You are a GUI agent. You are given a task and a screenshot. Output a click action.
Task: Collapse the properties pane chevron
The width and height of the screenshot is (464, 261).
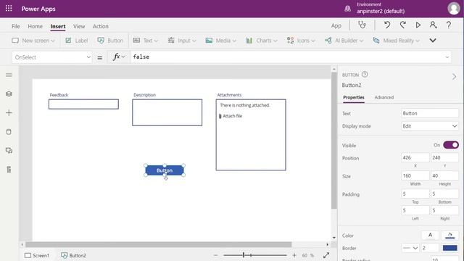point(455,77)
